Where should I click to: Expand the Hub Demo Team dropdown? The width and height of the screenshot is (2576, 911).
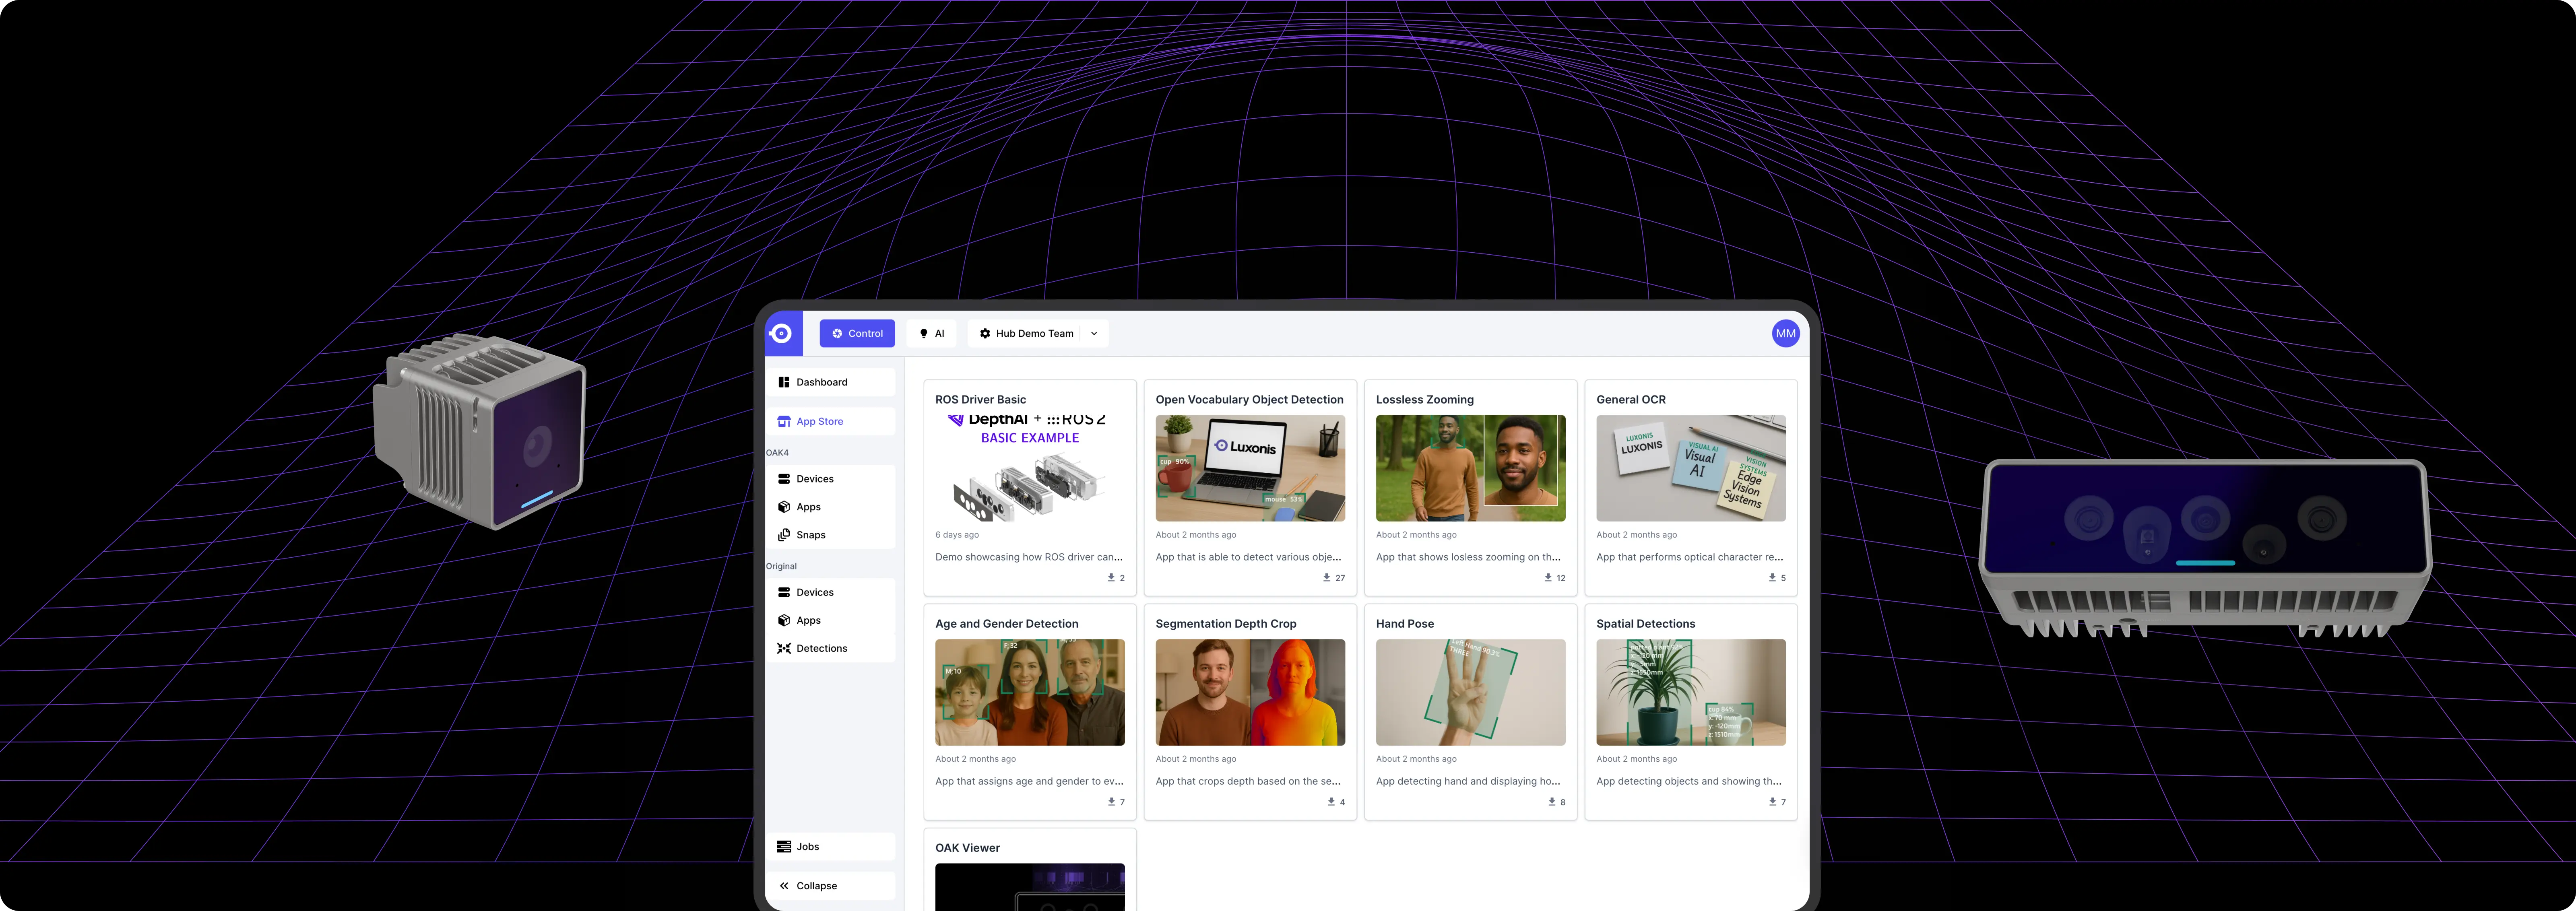click(x=1094, y=334)
